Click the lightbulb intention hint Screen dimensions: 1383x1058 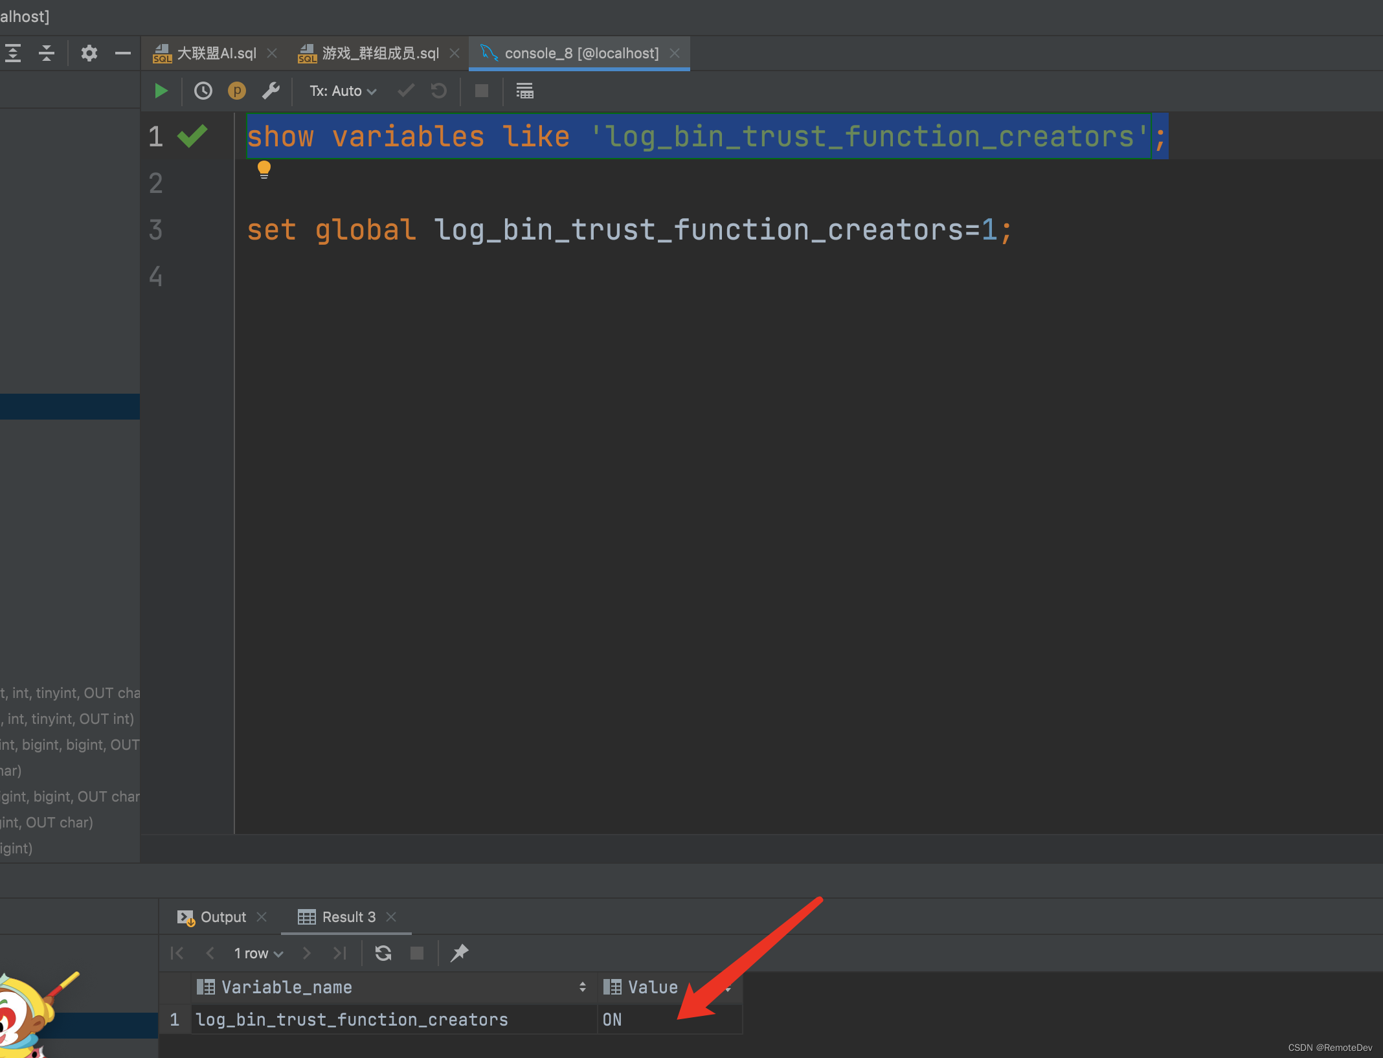[264, 170]
